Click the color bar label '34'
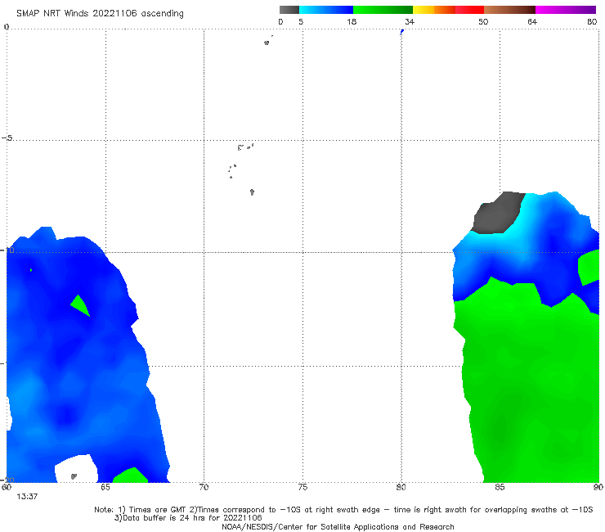 [410, 21]
